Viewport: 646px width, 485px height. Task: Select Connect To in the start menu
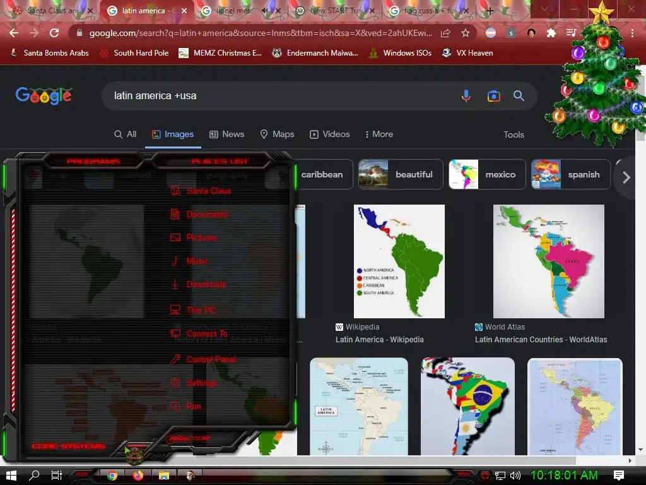coord(199,333)
